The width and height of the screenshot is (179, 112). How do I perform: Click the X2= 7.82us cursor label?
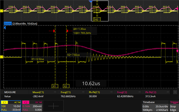point(73,55)
